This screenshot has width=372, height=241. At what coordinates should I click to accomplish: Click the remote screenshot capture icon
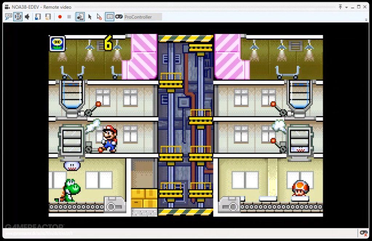80,16
